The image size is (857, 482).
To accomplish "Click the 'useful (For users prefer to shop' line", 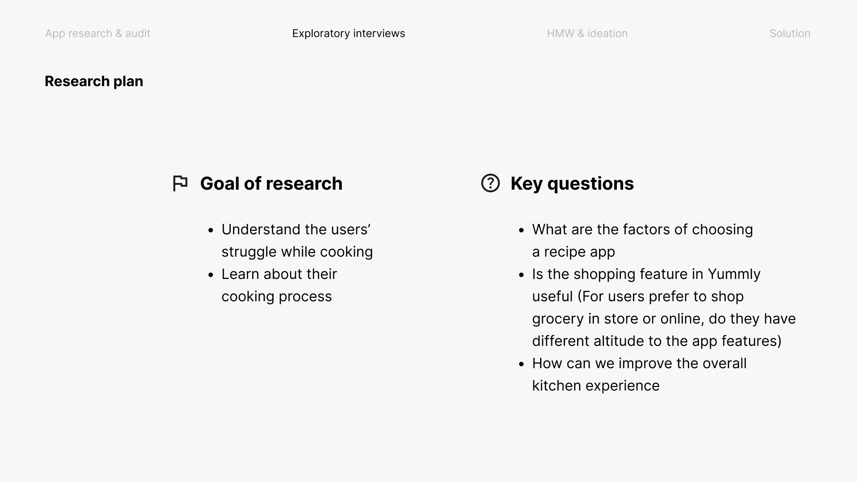I will [x=638, y=296].
